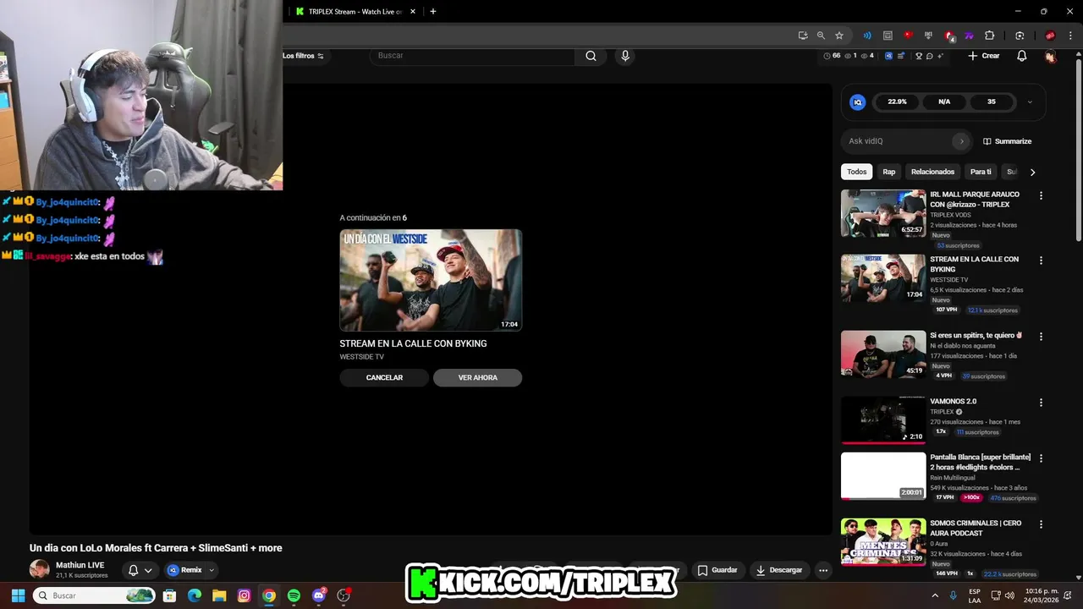Screen dimensions: 1083x609
Task: Open IRL MALL PARQUE ARAUCO thumbnail
Action: pyautogui.click(x=883, y=213)
